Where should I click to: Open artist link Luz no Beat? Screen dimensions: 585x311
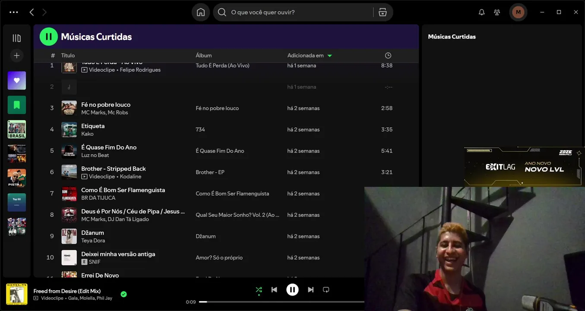click(x=95, y=155)
